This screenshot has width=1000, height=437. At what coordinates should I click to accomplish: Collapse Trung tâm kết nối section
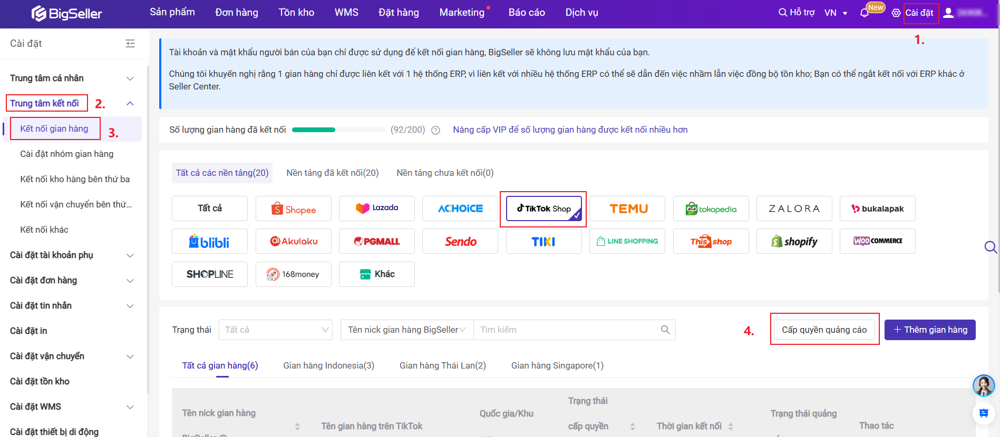click(x=130, y=104)
